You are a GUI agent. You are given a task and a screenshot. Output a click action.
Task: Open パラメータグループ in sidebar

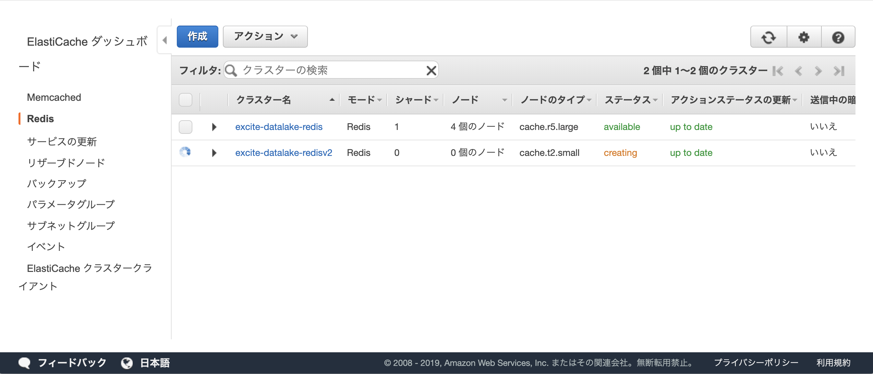tap(71, 205)
